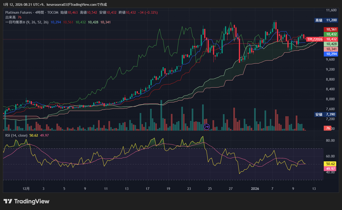Click the 安値 10,432 value in the legend
342x210 pixels.
click(108, 13)
